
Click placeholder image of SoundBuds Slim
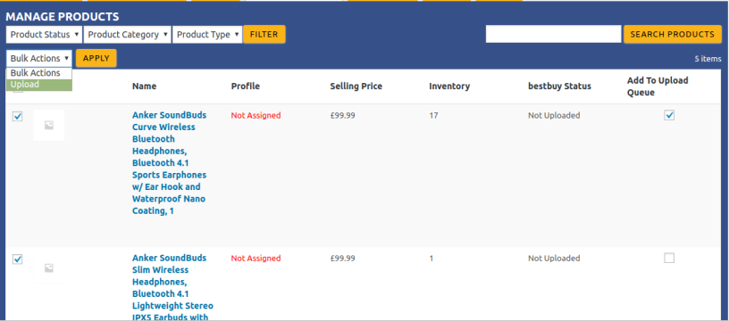(x=49, y=267)
